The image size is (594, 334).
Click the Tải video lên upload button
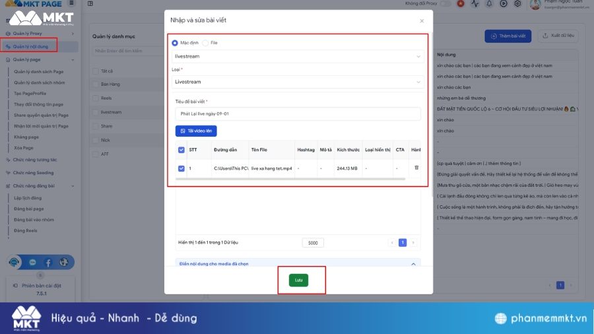196,131
